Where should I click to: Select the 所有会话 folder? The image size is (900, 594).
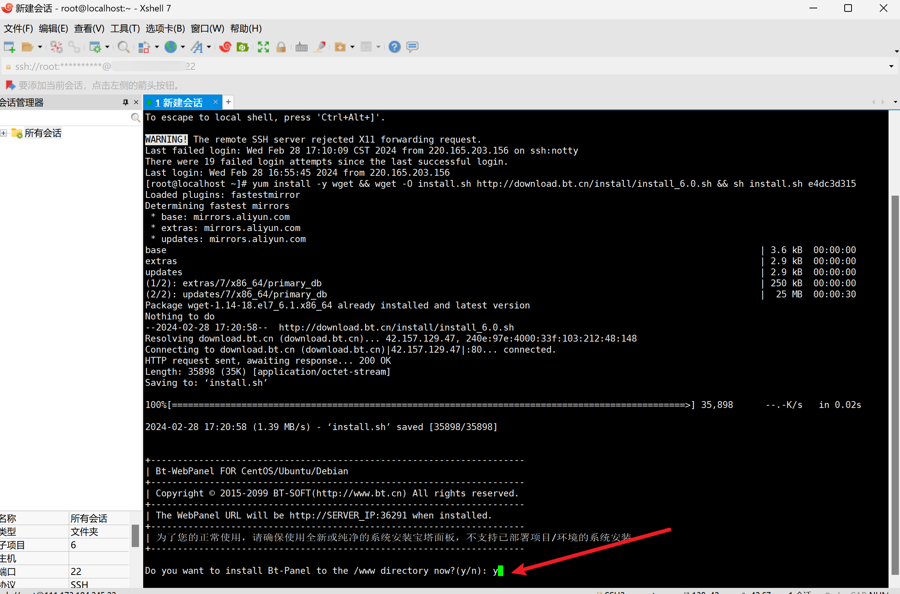click(43, 133)
